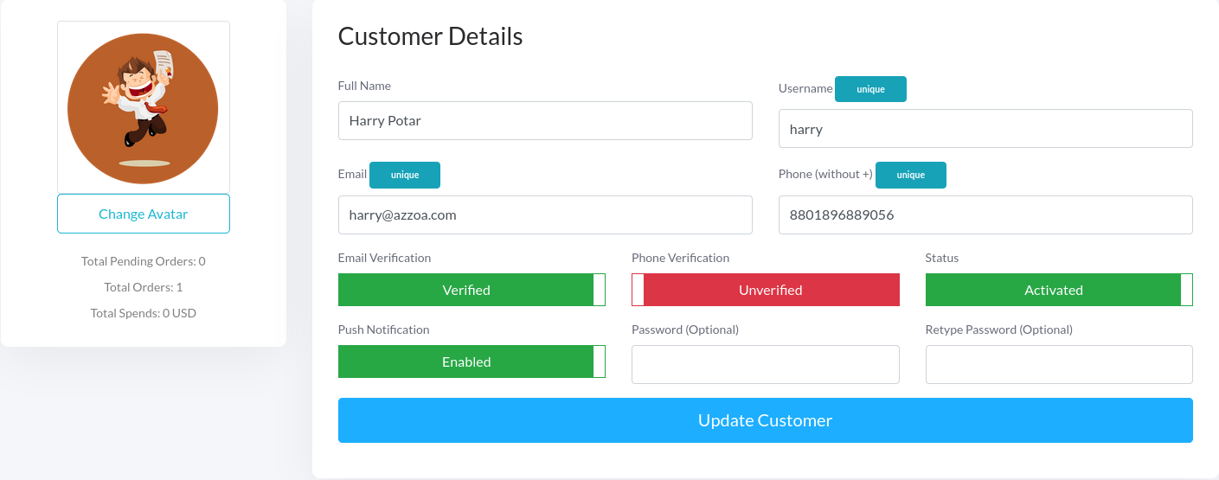Click into the Email address field

pyautogui.click(x=545, y=214)
